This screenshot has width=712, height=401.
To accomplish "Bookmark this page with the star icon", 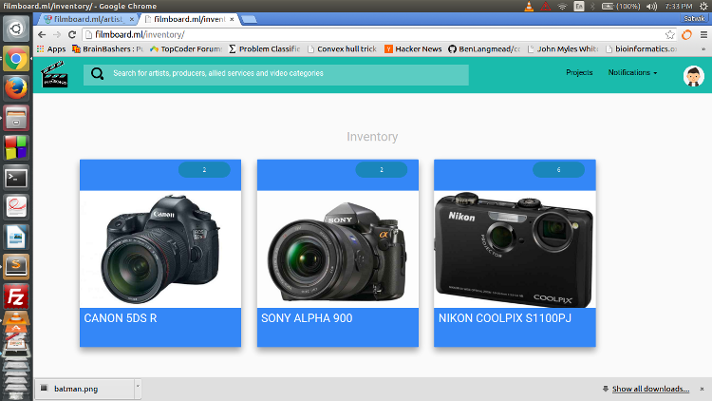I will point(670,34).
